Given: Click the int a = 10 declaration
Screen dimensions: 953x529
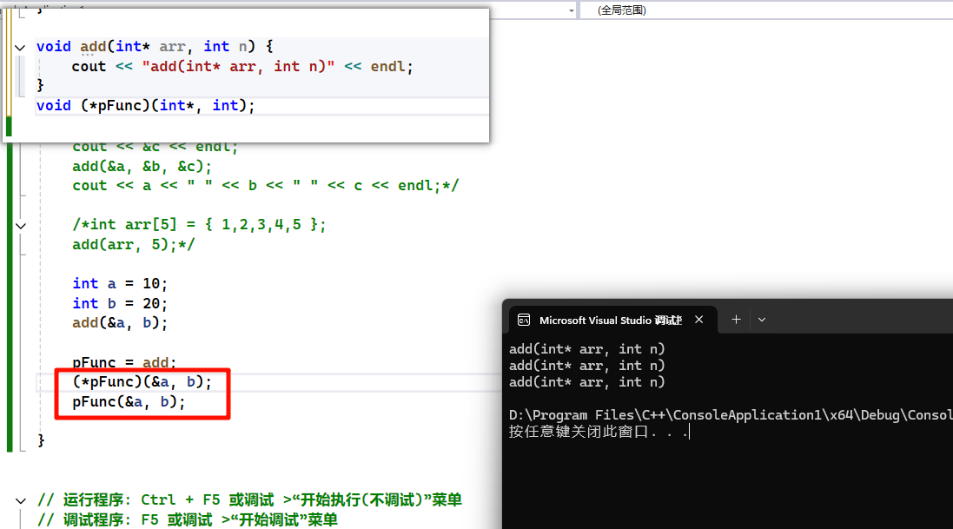Looking at the screenshot, I should pyautogui.click(x=120, y=283).
